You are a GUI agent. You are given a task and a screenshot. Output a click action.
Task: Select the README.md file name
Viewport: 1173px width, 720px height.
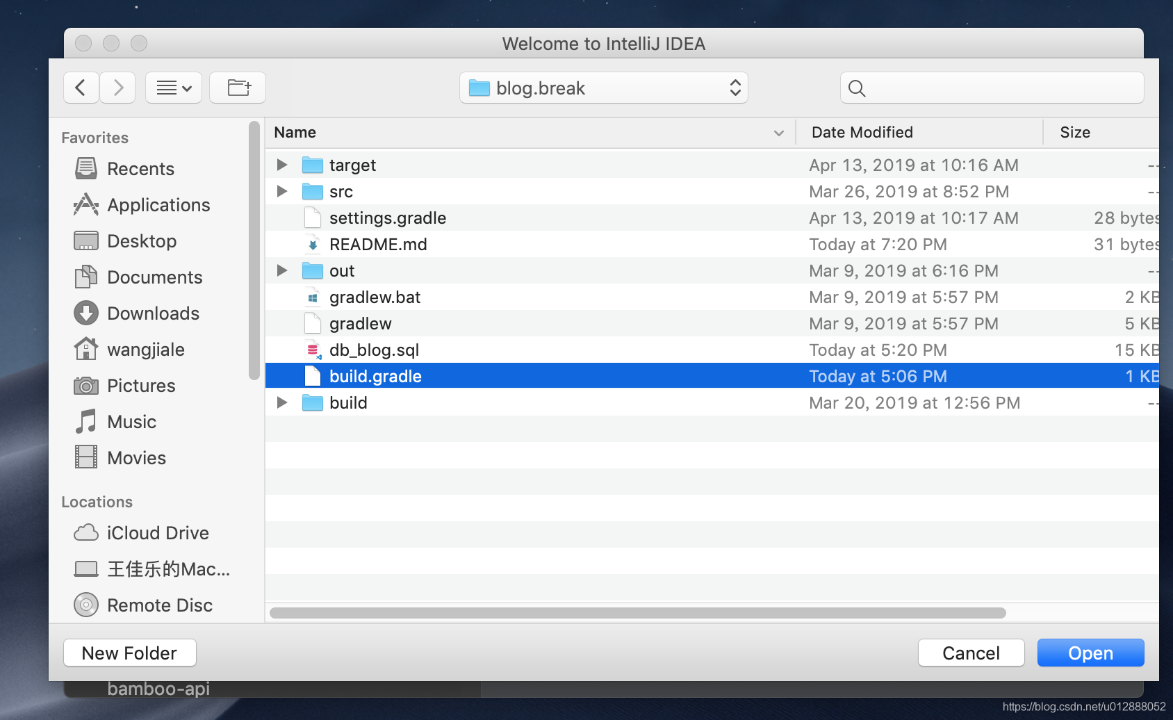pyautogui.click(x=378, y=244)
